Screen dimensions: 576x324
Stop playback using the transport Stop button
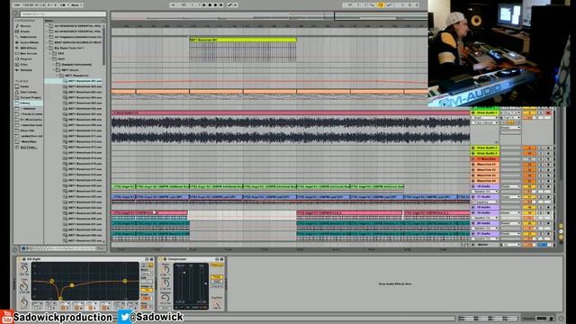pos(210,5)
